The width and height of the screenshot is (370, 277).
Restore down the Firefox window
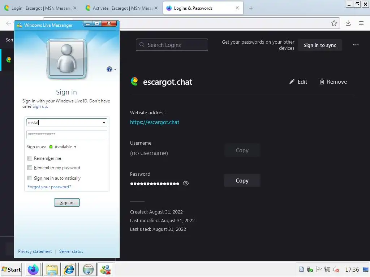[x=357, y=4]
